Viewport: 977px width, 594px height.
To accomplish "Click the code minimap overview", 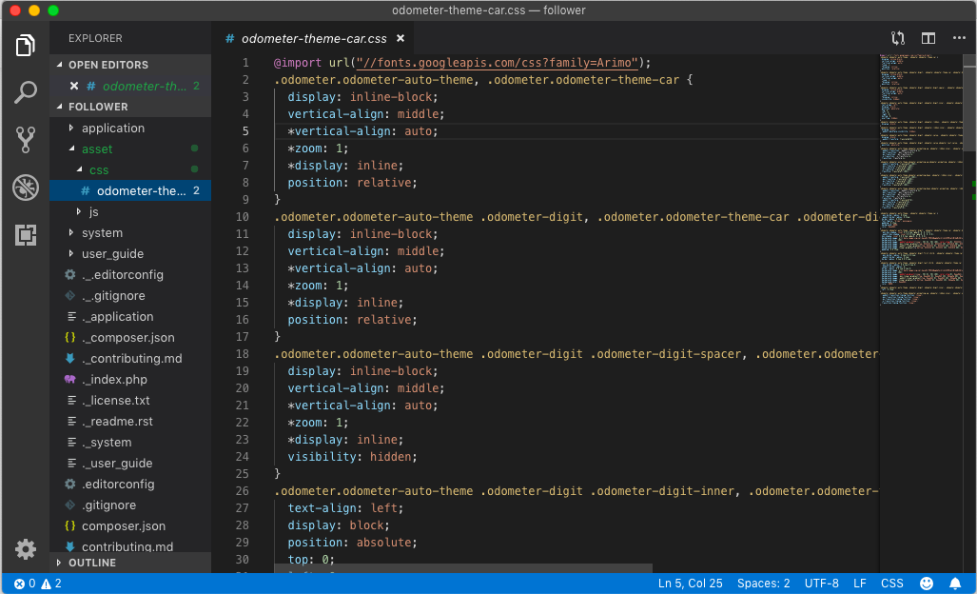I will [x=921, y=180].
